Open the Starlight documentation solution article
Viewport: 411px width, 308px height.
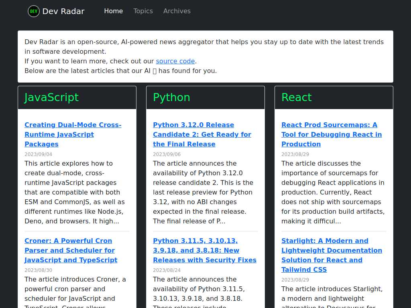click(x=332, y=255)
